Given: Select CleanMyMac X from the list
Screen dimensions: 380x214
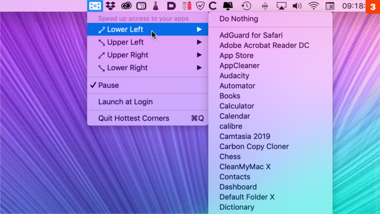Looking at the screenshot, I should 270,167.
